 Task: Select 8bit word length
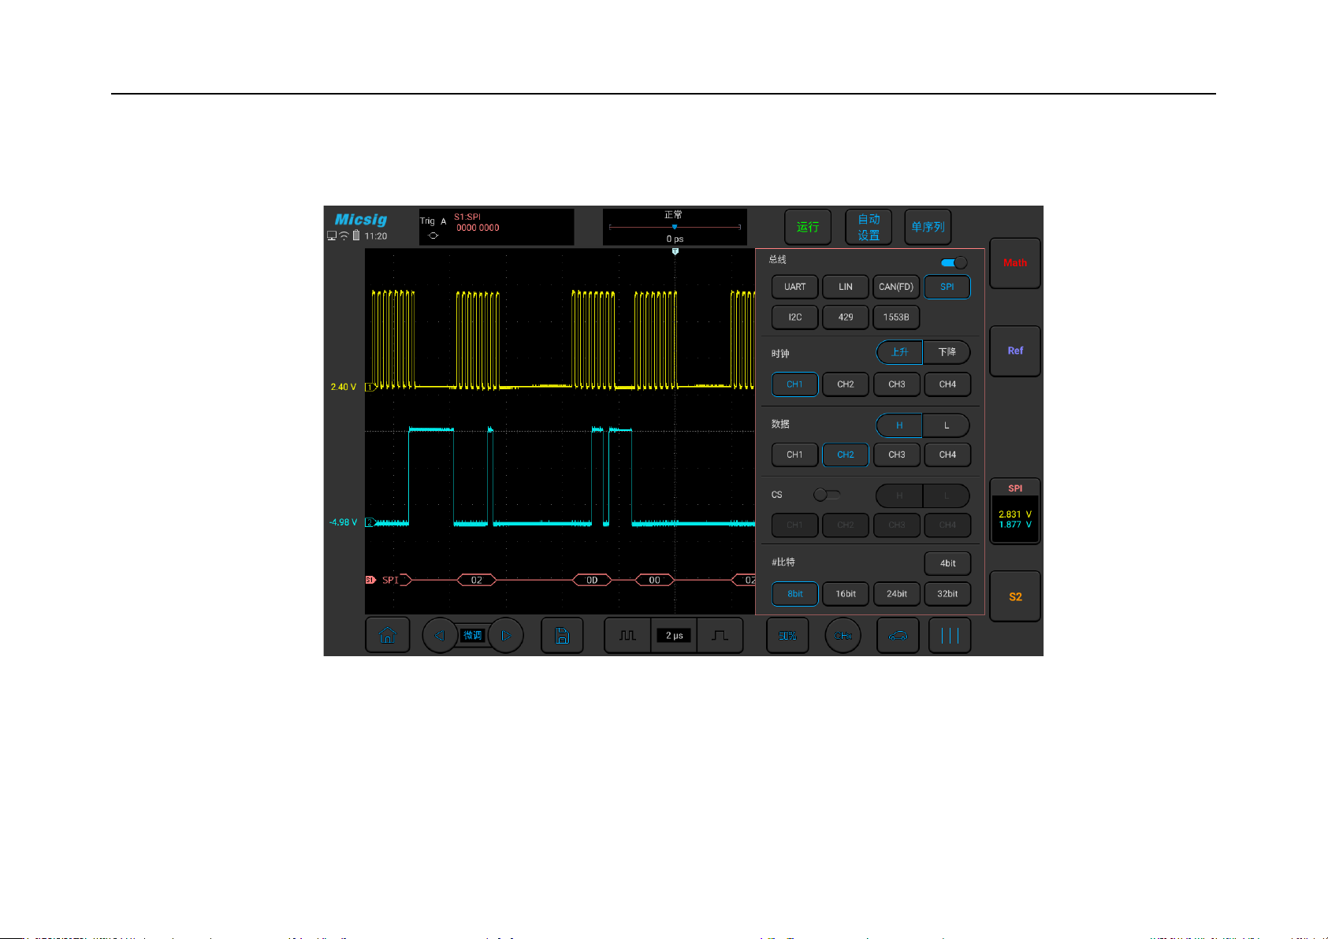[794, 594]
